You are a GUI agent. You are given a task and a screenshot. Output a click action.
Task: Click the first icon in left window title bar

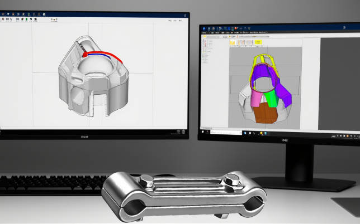[x=3, y=15]
